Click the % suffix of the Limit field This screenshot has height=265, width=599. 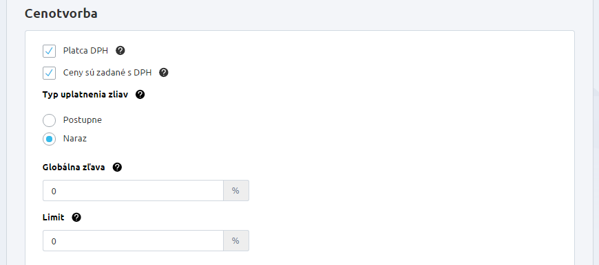[235, 241]
